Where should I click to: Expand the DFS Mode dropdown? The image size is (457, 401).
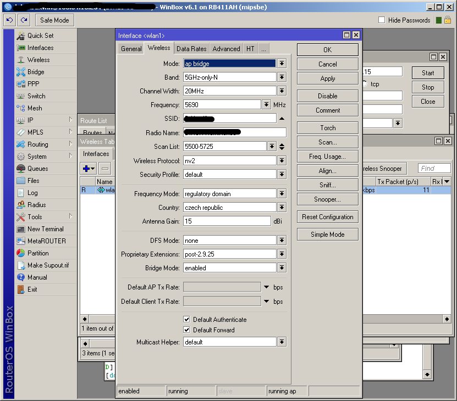[x=282, y=240]
